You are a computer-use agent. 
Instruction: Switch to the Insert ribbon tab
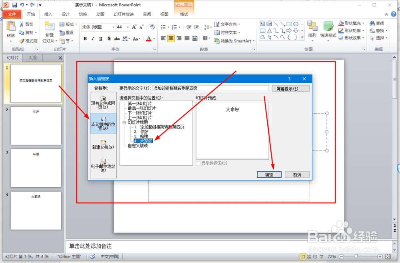click(x=48, y=14)
